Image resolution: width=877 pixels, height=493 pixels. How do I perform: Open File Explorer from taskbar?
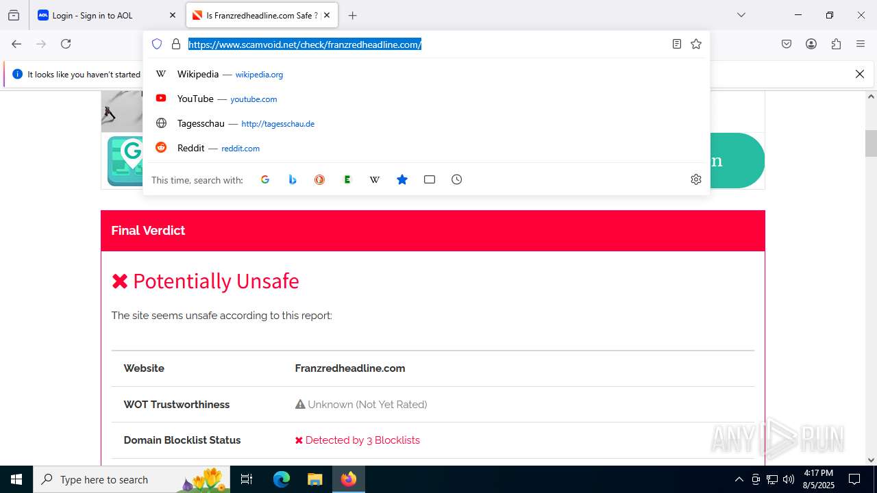(x=314, y=479)
